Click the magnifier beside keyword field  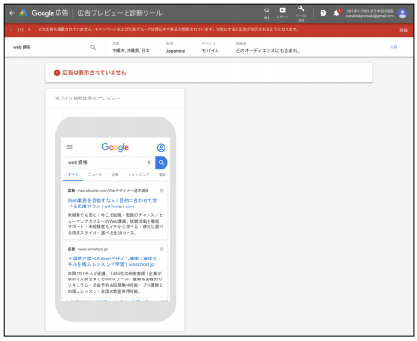(93, 47)
